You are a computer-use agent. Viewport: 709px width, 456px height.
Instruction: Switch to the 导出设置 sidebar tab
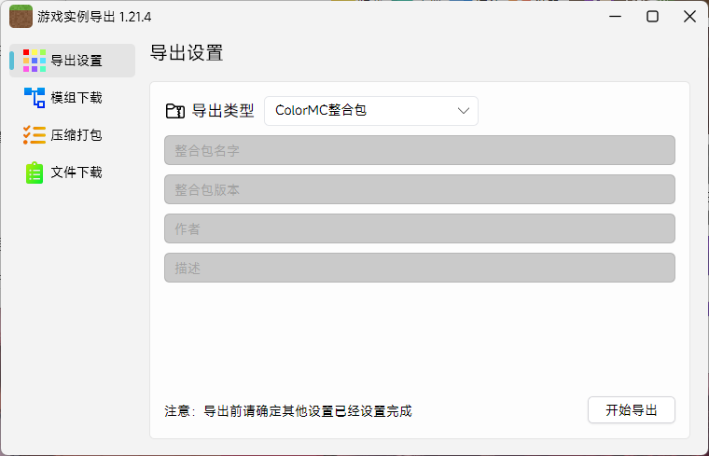pos(75,61)
